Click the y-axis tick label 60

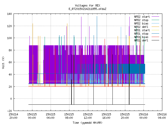(10, 62)
